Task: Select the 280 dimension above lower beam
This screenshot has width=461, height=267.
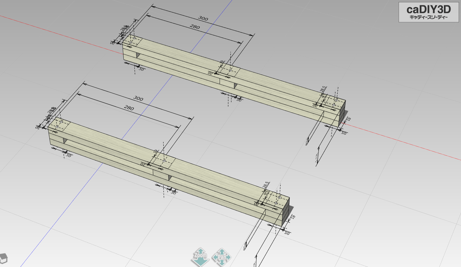Action: [x=129, y=109]
